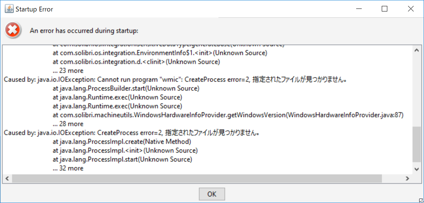Click the horizontal scrollbar right arrow
Image resolution: width=424 pixels, height=203 pixels.
click(407, 178)
